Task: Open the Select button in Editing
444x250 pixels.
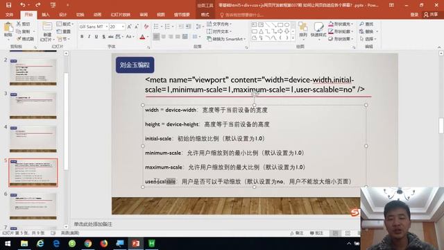Action: coord(368,39)
